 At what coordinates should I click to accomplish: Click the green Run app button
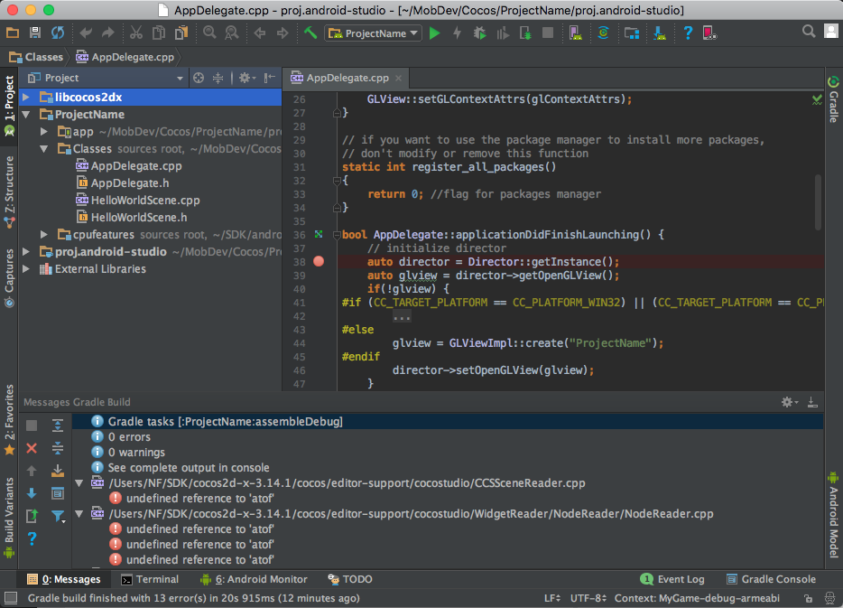pos(435,33)
